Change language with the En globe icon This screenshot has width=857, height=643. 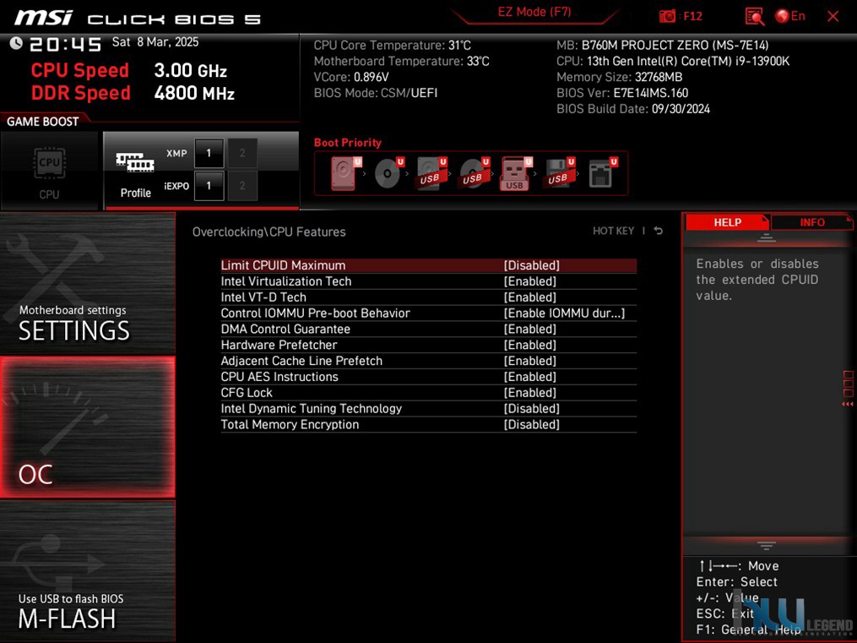coord(790,16)
